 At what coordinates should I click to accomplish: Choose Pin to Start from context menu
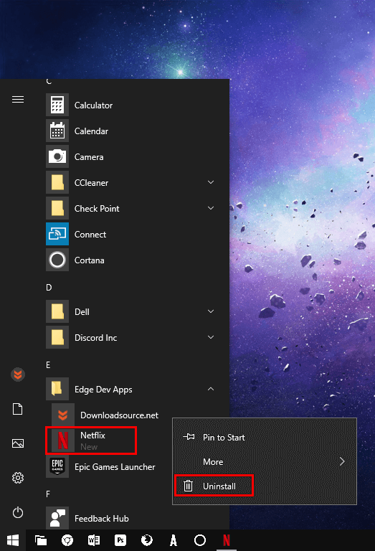(265, 438)
